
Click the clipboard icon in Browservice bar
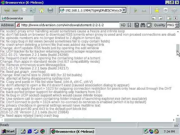(149, 25)
